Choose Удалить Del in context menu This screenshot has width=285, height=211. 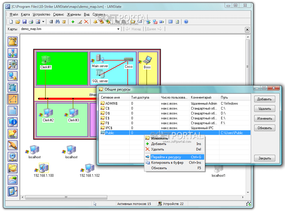pos(175,149)
